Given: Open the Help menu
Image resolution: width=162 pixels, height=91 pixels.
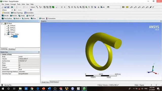Looking at the screenshot, I should (32, 4).
